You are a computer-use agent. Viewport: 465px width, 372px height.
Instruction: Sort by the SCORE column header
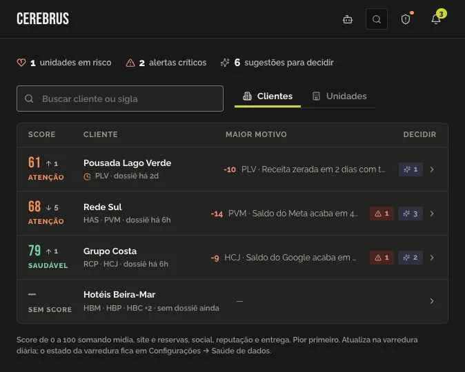[42, 134]
